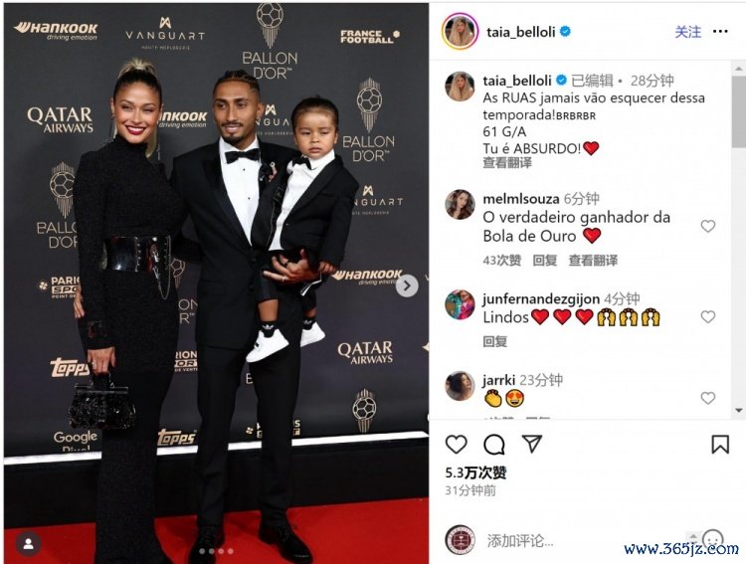This screenshot has height=564, width=746.
Task: Open emoji picker in comment box
Action: [x=712, y=540]
